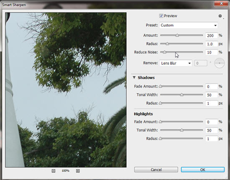Open the Remove dropdown set to Lens Blur
This screenshot has height=180, width=230.
click(176, 63)
